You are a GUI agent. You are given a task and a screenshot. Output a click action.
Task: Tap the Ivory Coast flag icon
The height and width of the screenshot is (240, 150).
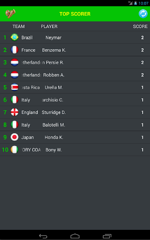[15, 150]
